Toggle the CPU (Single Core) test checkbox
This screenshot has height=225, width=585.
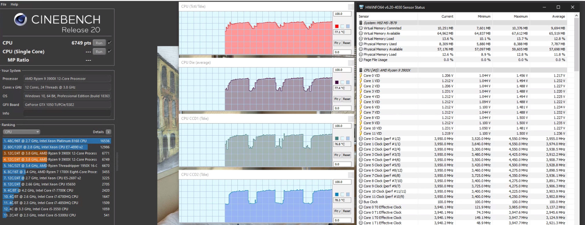(x=109, y=51)
